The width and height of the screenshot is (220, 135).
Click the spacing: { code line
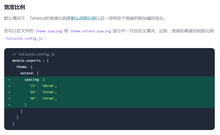[x=34, y=80]
